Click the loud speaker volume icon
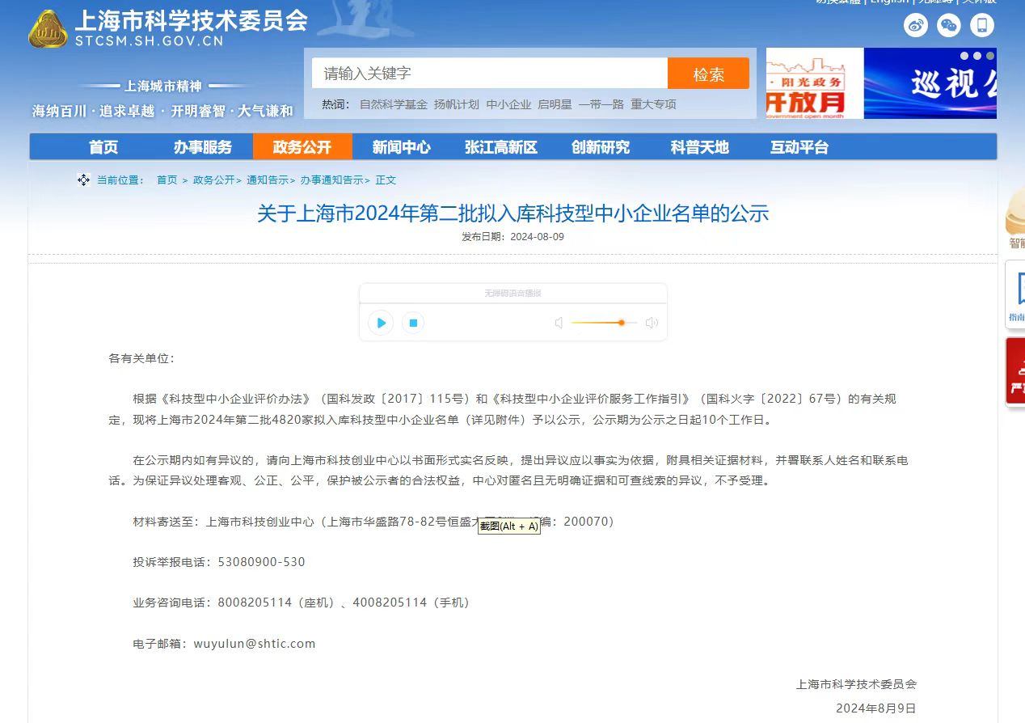The width and height of the screenshot is (1025, 723). click(x=652, y=323)
